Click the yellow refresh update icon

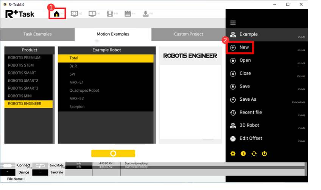(x=254, y=153)
